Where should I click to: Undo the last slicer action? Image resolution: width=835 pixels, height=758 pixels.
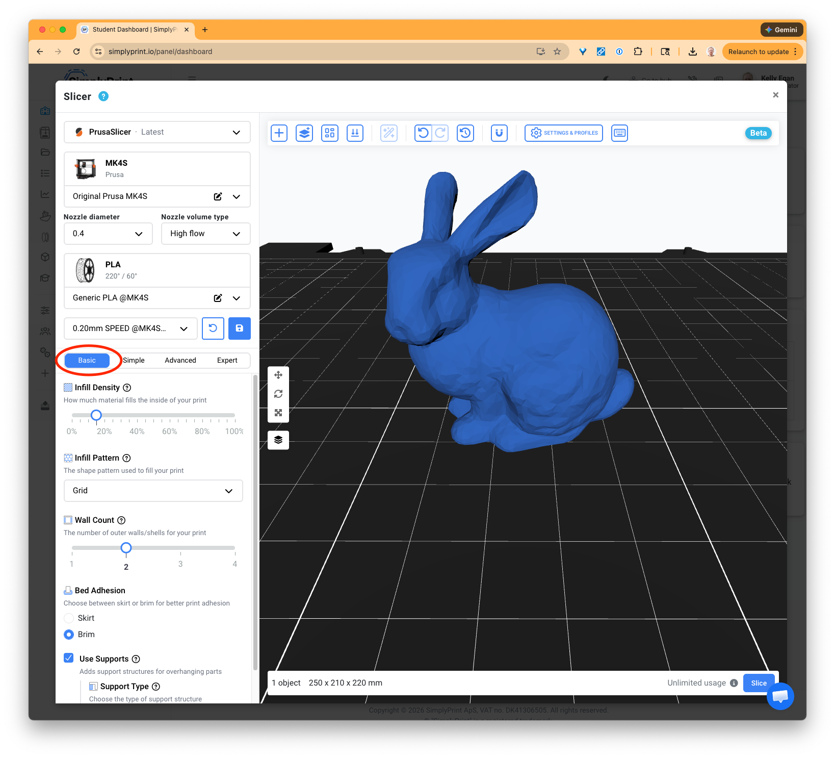tap(423, 133)
